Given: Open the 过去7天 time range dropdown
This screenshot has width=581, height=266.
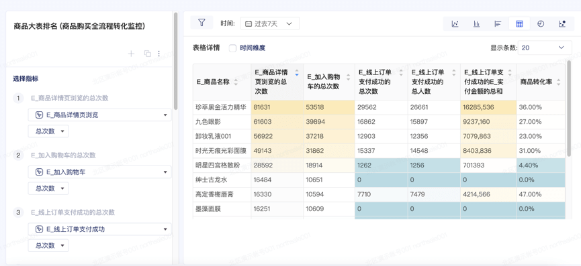Looking at the screenshot, I should pyautogui.click(x=270, y=23).
